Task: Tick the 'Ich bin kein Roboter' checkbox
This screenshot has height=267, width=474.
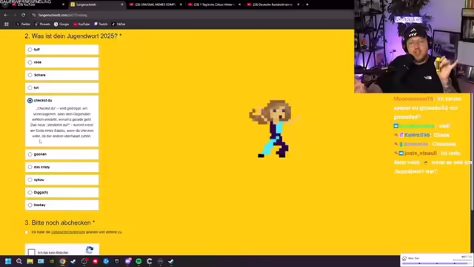Action: (x=31, y=252)
